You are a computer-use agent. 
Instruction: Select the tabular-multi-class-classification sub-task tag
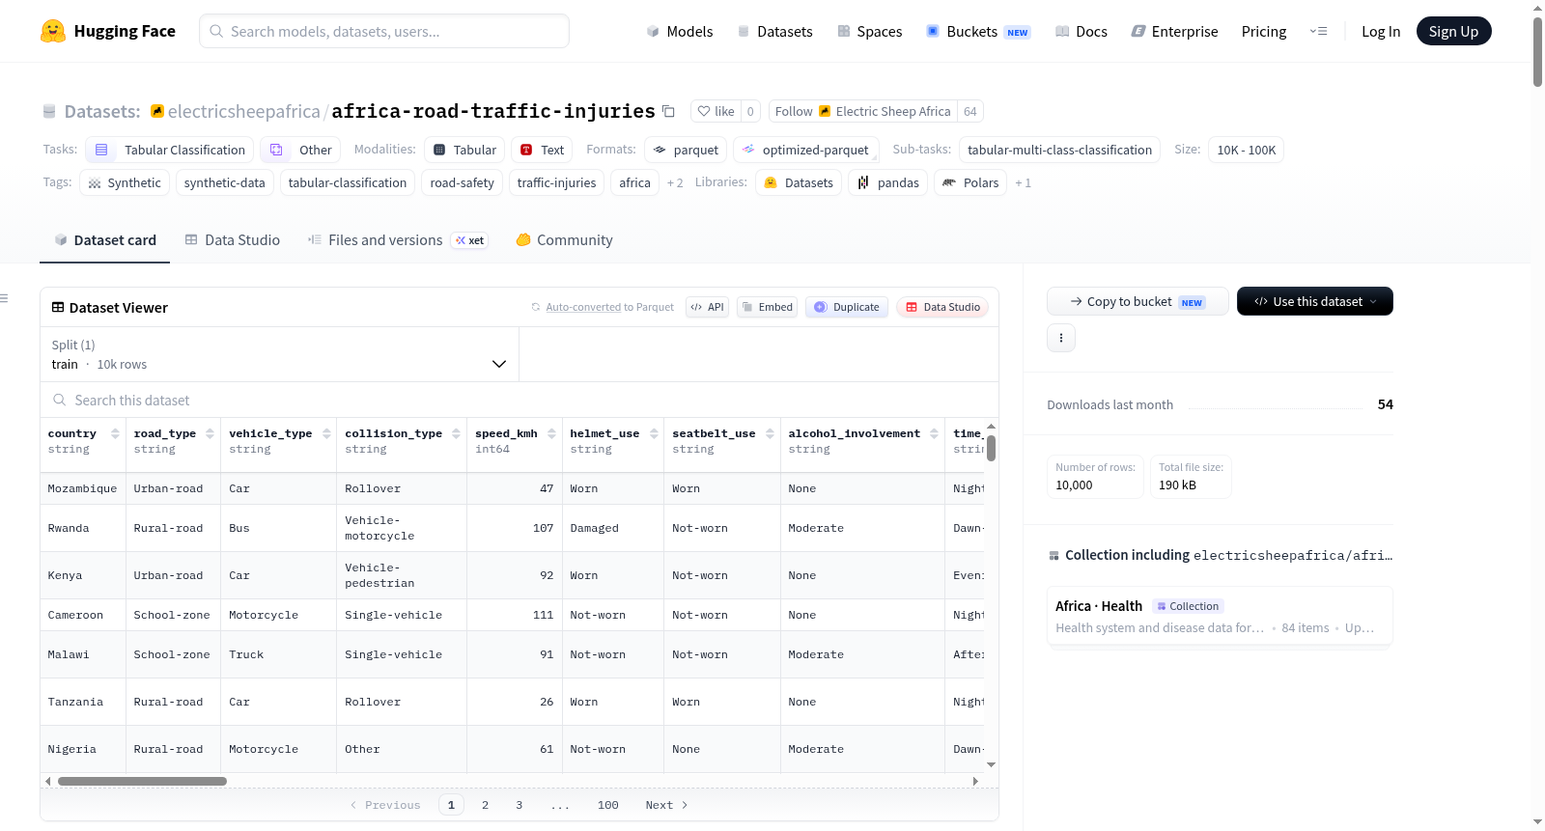click(x=1059, y=150)
